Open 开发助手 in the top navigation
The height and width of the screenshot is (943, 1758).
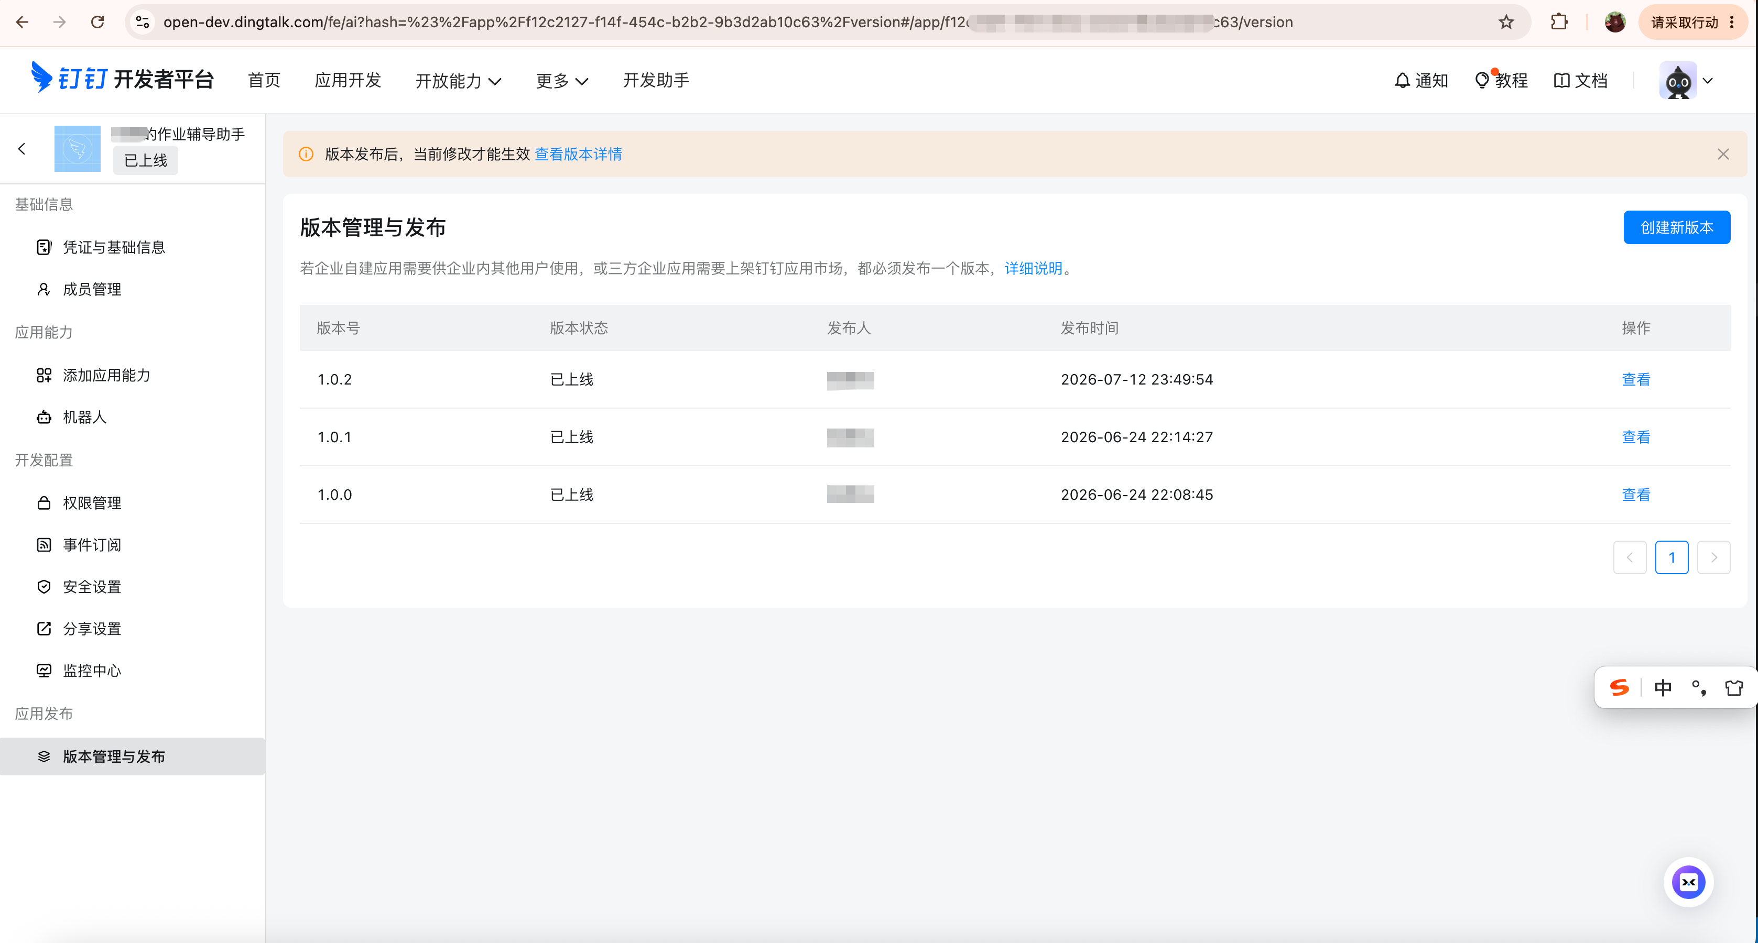[657, 80]
